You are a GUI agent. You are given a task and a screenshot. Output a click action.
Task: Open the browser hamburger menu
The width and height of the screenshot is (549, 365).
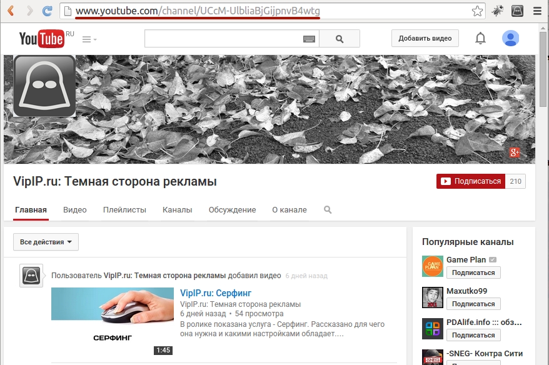coord(538,11)
